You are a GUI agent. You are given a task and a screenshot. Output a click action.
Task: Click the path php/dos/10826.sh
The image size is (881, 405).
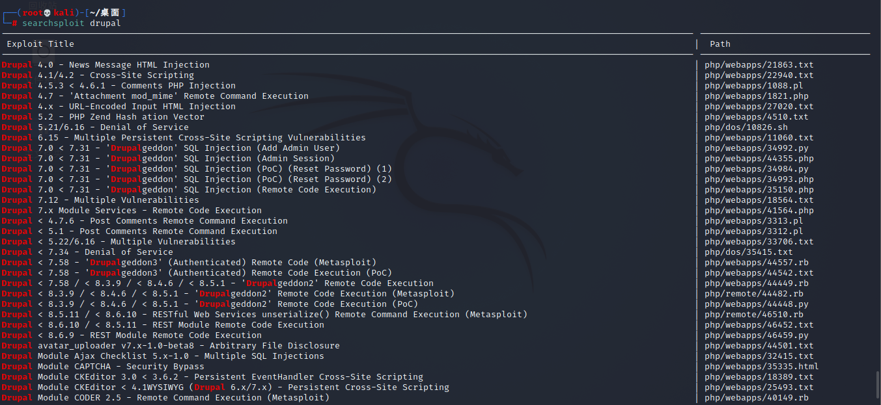(x=746, y=127)
